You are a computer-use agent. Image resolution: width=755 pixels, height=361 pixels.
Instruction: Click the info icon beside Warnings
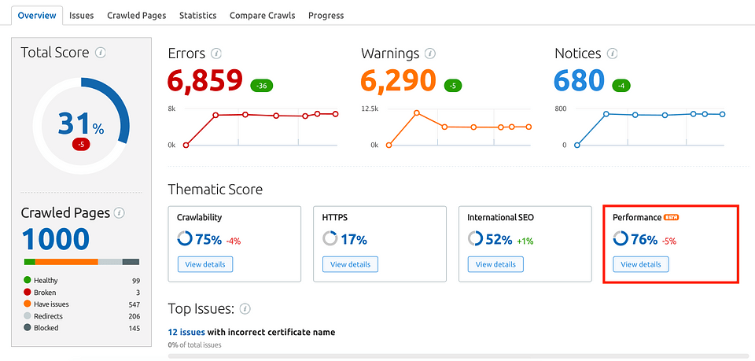tap(430, 53)
